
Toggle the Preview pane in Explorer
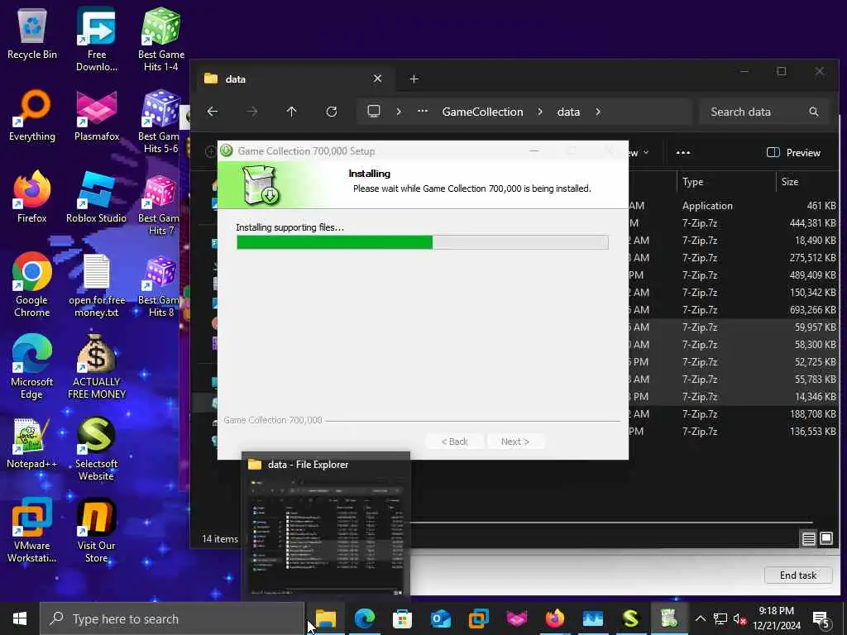tap(793, 153)
